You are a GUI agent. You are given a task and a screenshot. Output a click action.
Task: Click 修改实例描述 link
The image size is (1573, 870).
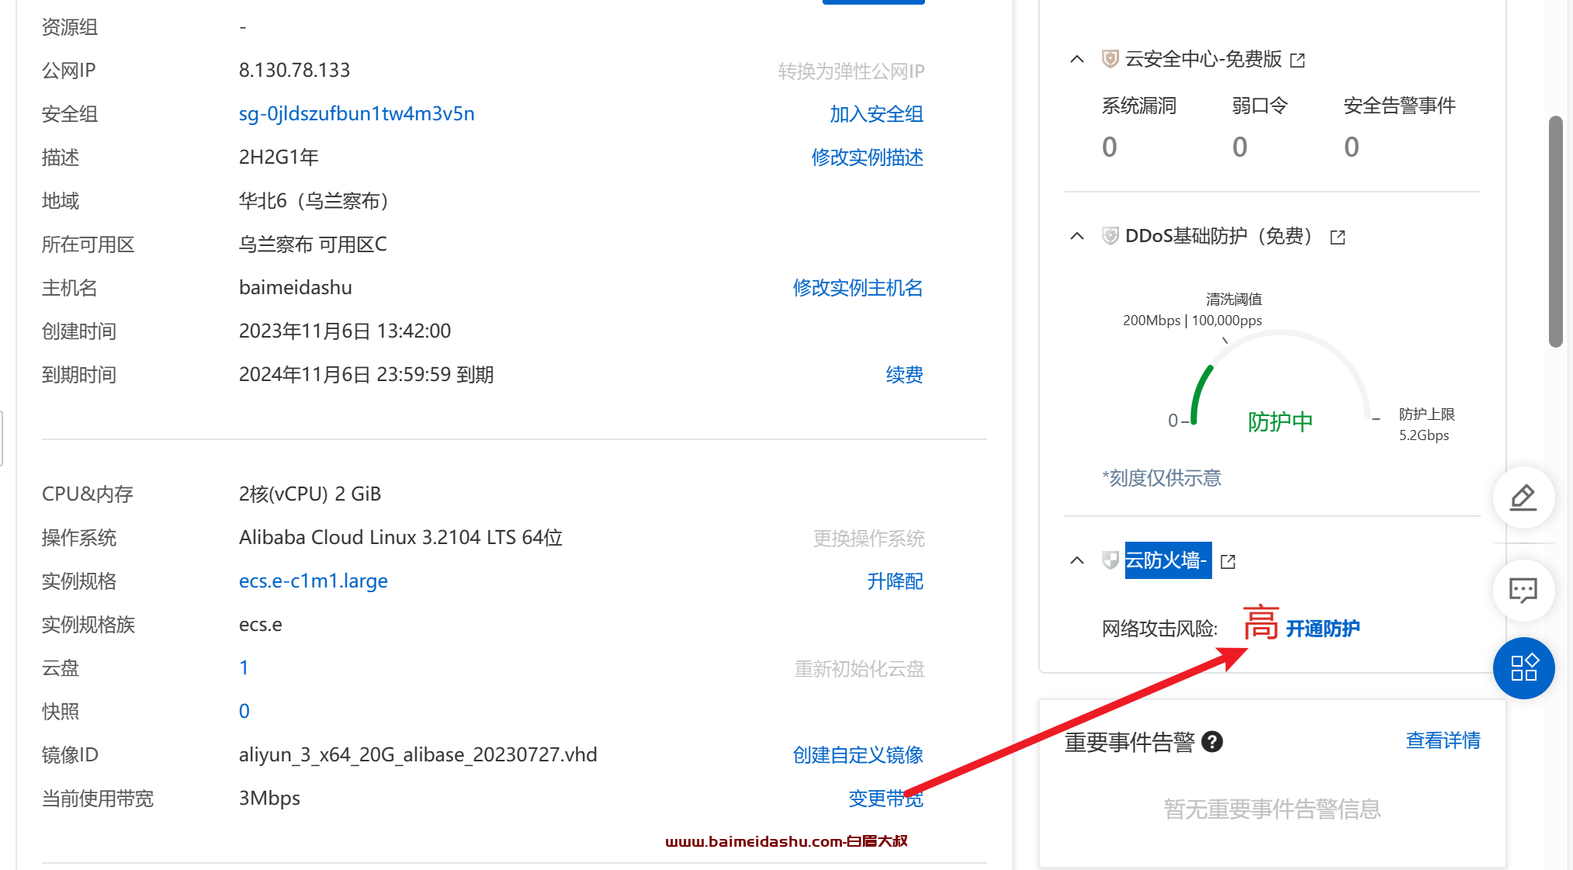[x=868, y=158]
